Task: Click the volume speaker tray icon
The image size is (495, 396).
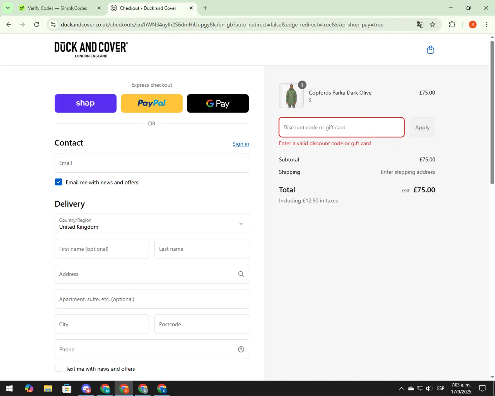Action: click(429, 388)
